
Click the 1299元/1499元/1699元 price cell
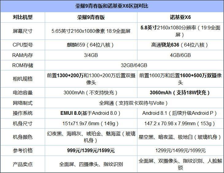click(x=180, y=150)
